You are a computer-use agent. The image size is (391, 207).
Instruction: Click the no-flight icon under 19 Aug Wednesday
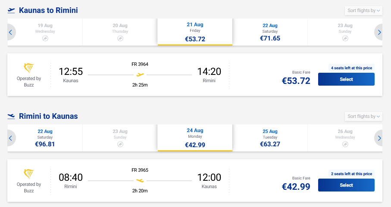tap(45, 38)
